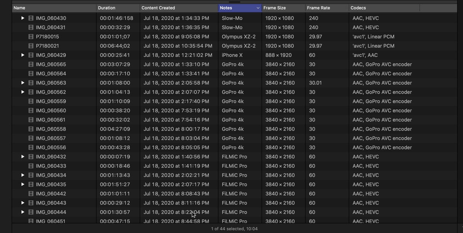The height and width of the screenshot is (233, 463).
Task: Click the filmstrip icon for IMG_060435
Action: [31, 184]
